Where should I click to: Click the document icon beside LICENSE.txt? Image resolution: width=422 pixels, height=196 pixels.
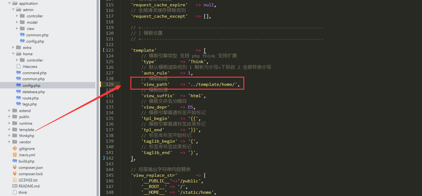click(15, 180)
